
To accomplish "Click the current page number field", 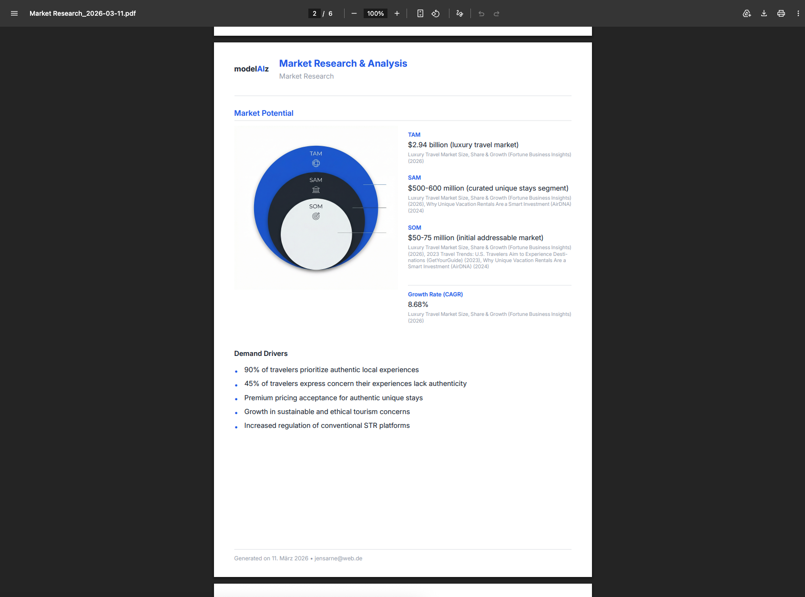I will coord(314,13).
